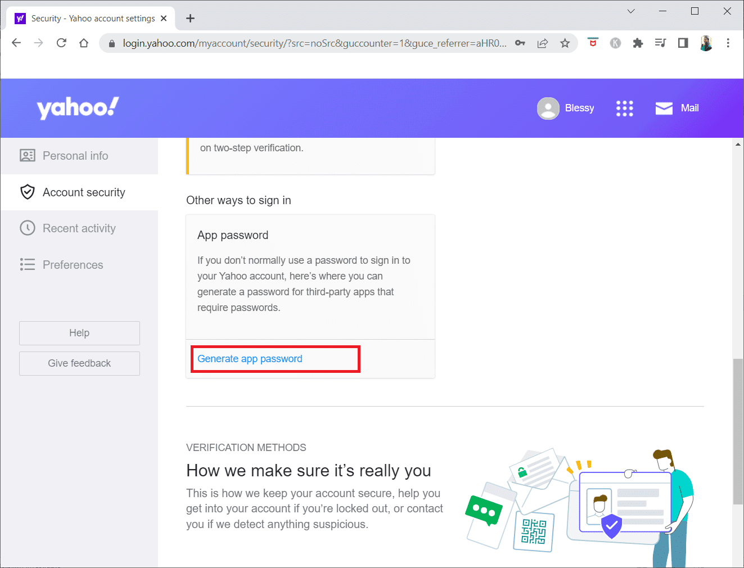Click the page vertical scrollbar thumb

[738, 430]
